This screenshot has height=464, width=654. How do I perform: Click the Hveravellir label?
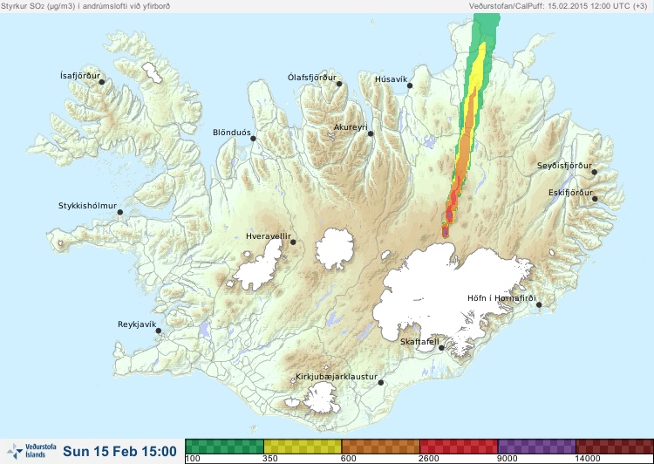click(269, 236)
